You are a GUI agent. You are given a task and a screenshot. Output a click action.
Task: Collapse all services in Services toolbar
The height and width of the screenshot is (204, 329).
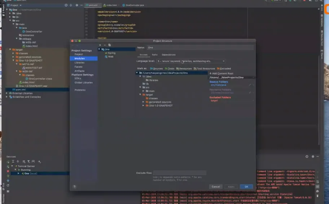(x=18, y=161)
